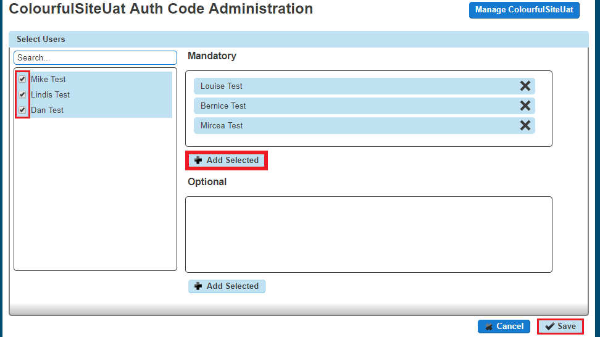Select the Mike Test name label
This screenshot has height=337, width=600.
(48, 79)
